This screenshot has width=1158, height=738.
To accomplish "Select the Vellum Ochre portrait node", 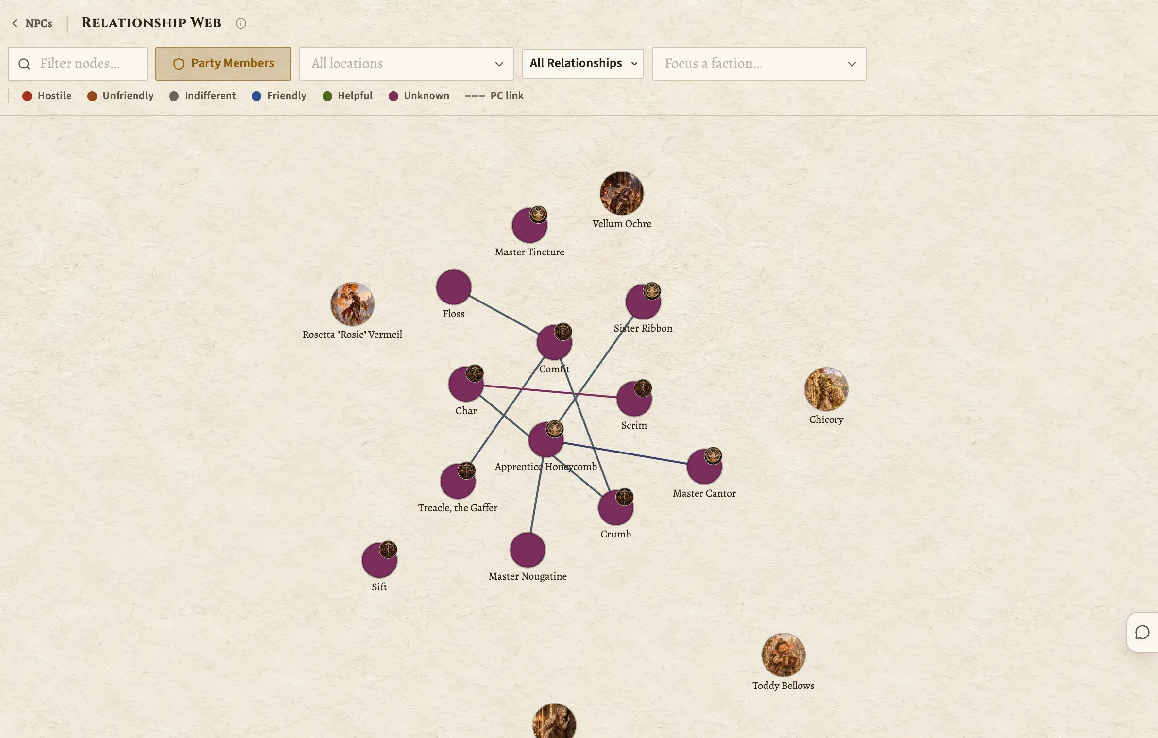I will tap(622, 193).
